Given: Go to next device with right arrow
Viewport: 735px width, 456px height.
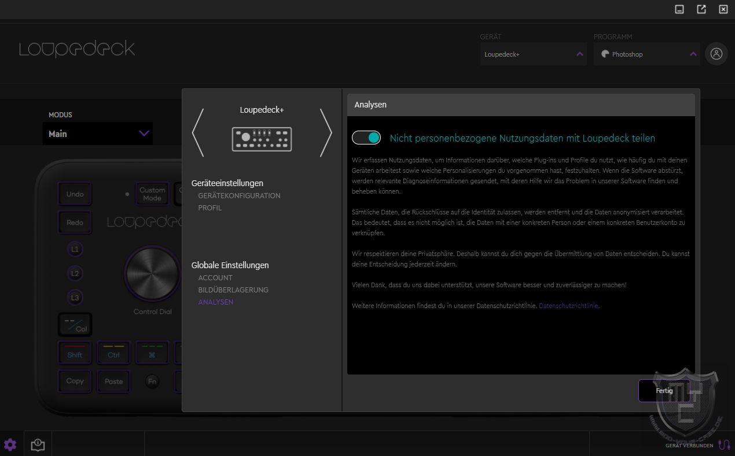Looking at the screenshot, I should (x=326, y=133).
